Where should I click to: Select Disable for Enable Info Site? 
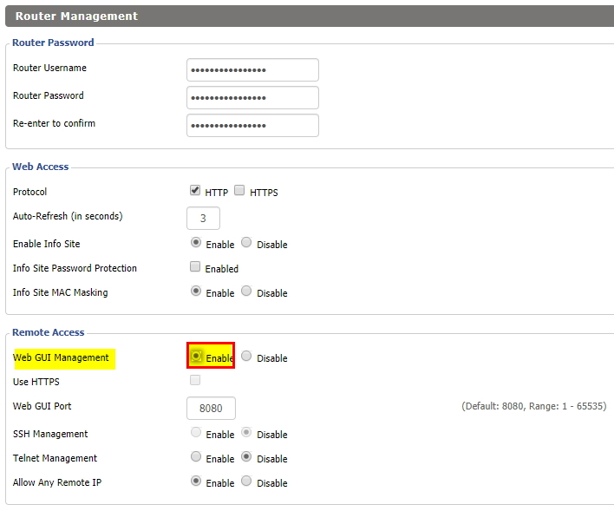246,243
